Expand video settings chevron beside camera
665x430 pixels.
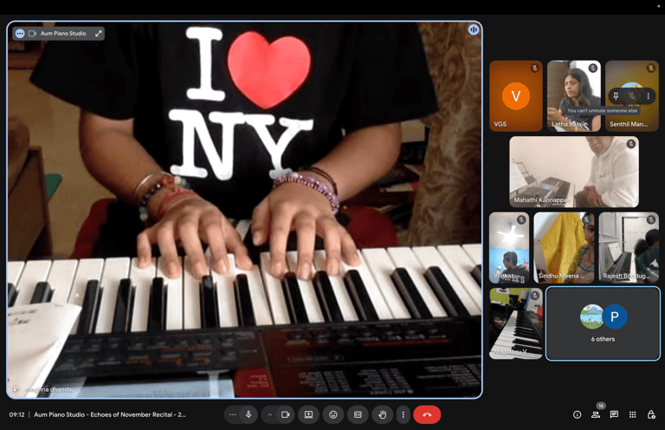point(269,414)
